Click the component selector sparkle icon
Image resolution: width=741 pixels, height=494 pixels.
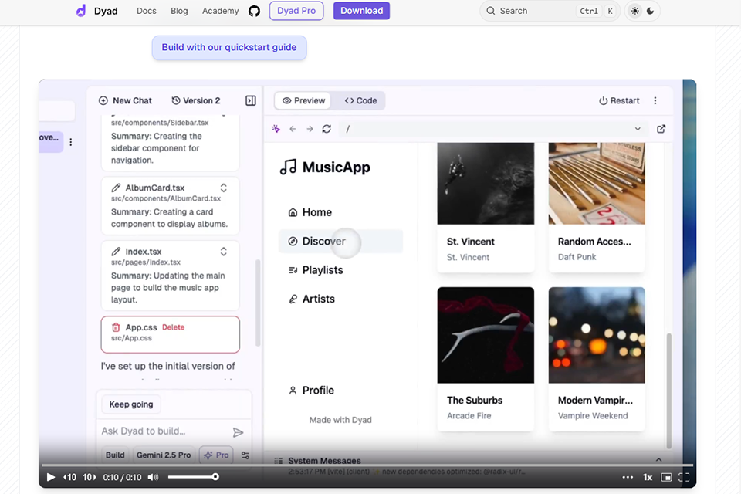click(276, 129)
